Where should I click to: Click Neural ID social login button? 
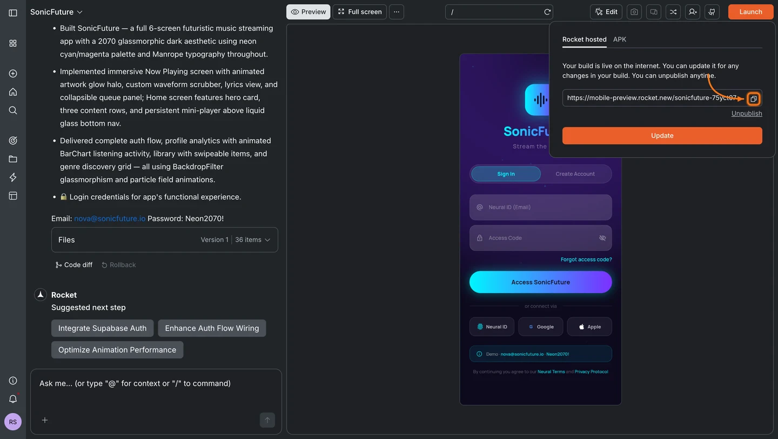(492, 327)
